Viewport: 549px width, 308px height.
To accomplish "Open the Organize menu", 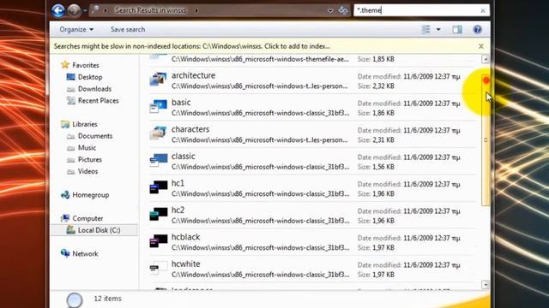I will (76, 29).
